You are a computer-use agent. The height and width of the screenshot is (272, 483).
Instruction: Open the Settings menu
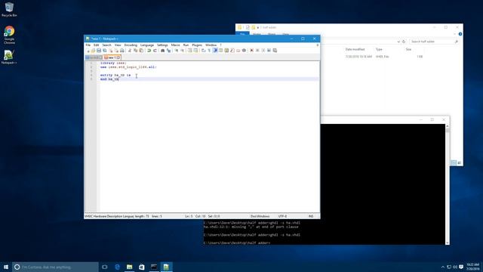coord(162,45)
